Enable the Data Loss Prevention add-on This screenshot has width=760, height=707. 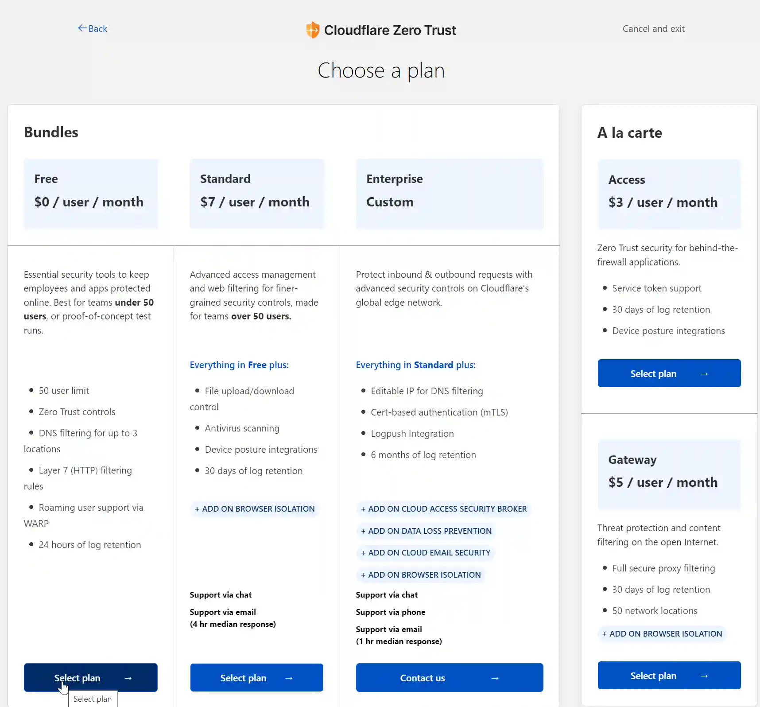(426, 531)
